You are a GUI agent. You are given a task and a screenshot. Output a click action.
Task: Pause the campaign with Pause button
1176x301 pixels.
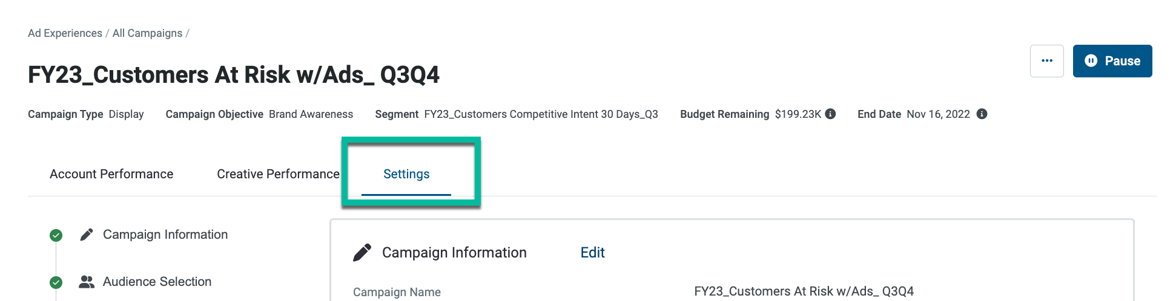click(1112, 61)
